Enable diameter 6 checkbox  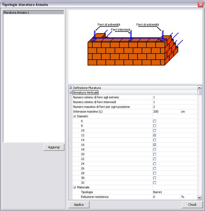[x=155, y=121]
